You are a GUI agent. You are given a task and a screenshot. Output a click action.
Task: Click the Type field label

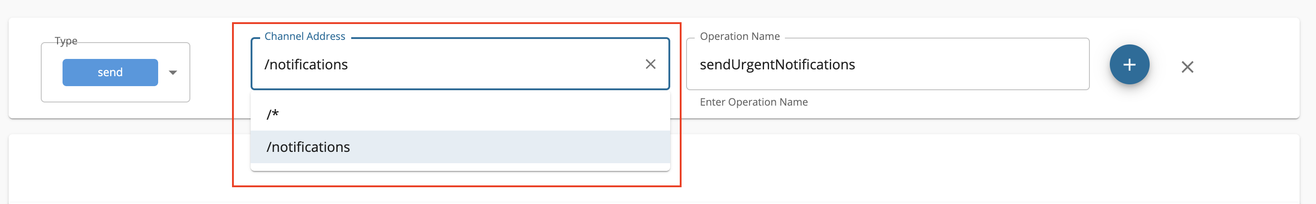66,40
